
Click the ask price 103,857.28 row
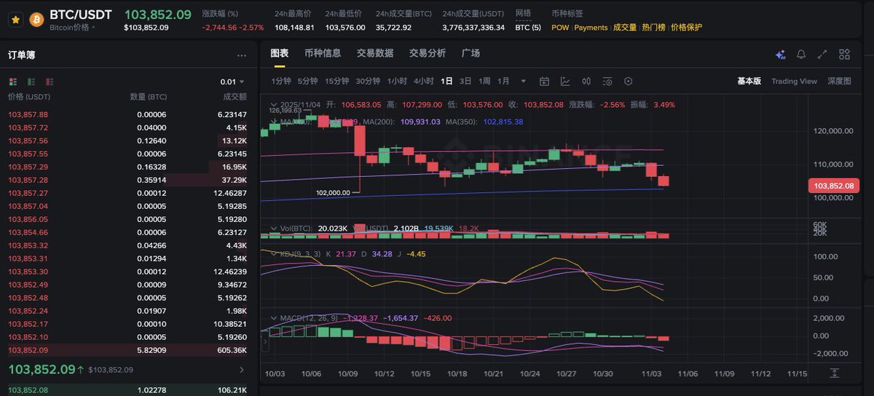pyautogui.click(x=127, y=180)
